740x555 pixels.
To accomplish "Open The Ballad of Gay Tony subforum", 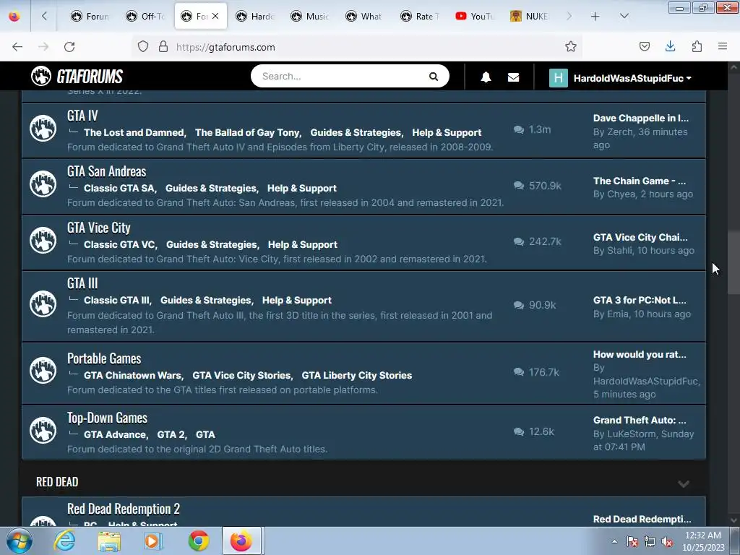I will (247, 133).
